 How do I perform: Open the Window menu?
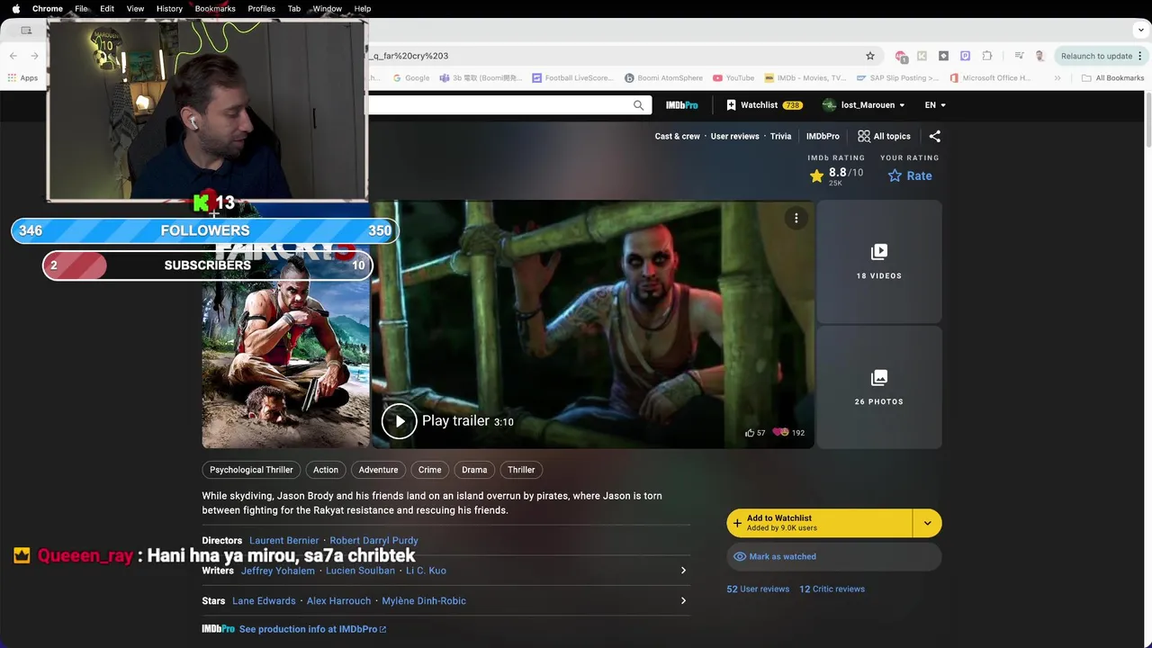327,8
